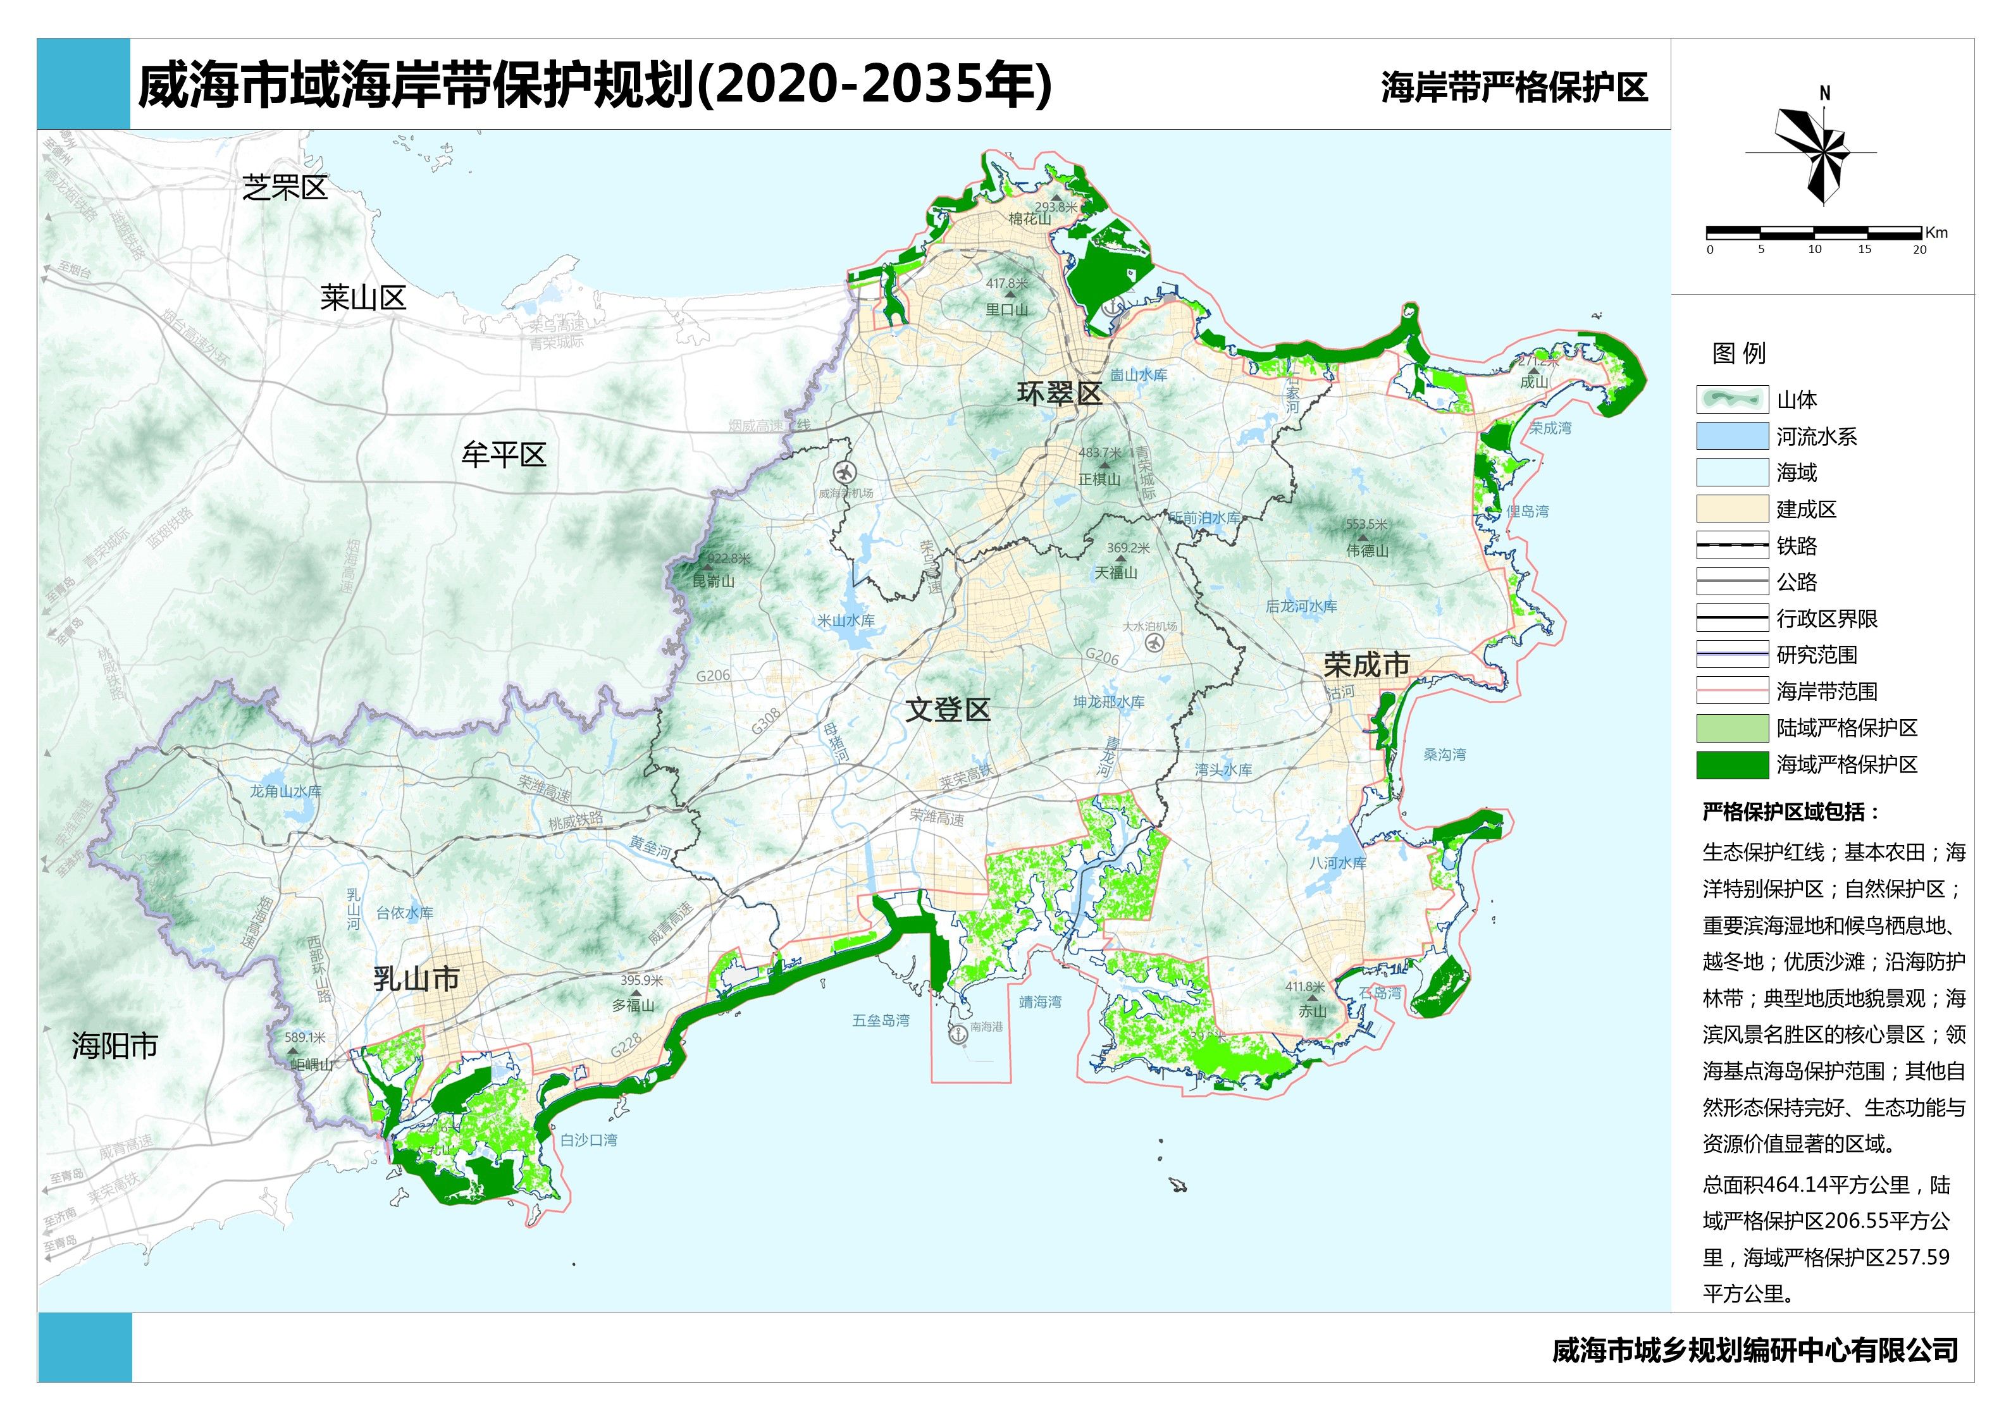Click the 米山水库 reservoir label
The width and height of the screenshot is (2011, 1420).
(846, 620)
